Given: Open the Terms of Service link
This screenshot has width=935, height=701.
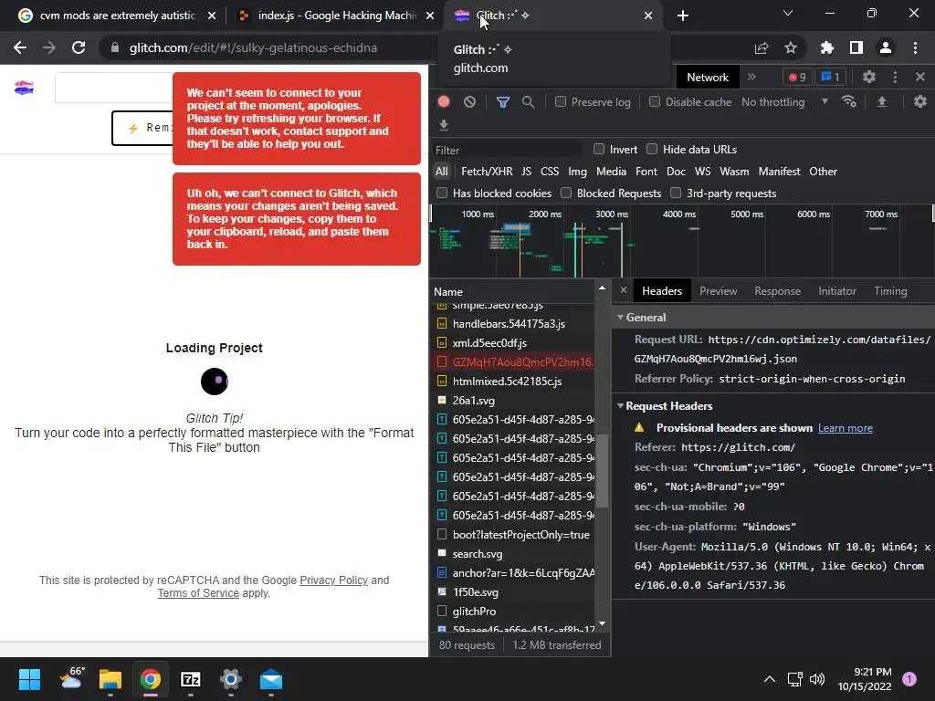Looking at the screenshot, I should point(198,593).
